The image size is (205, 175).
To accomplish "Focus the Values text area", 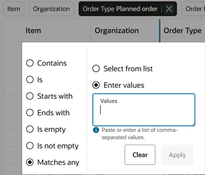I will click(x=144, y=110).
